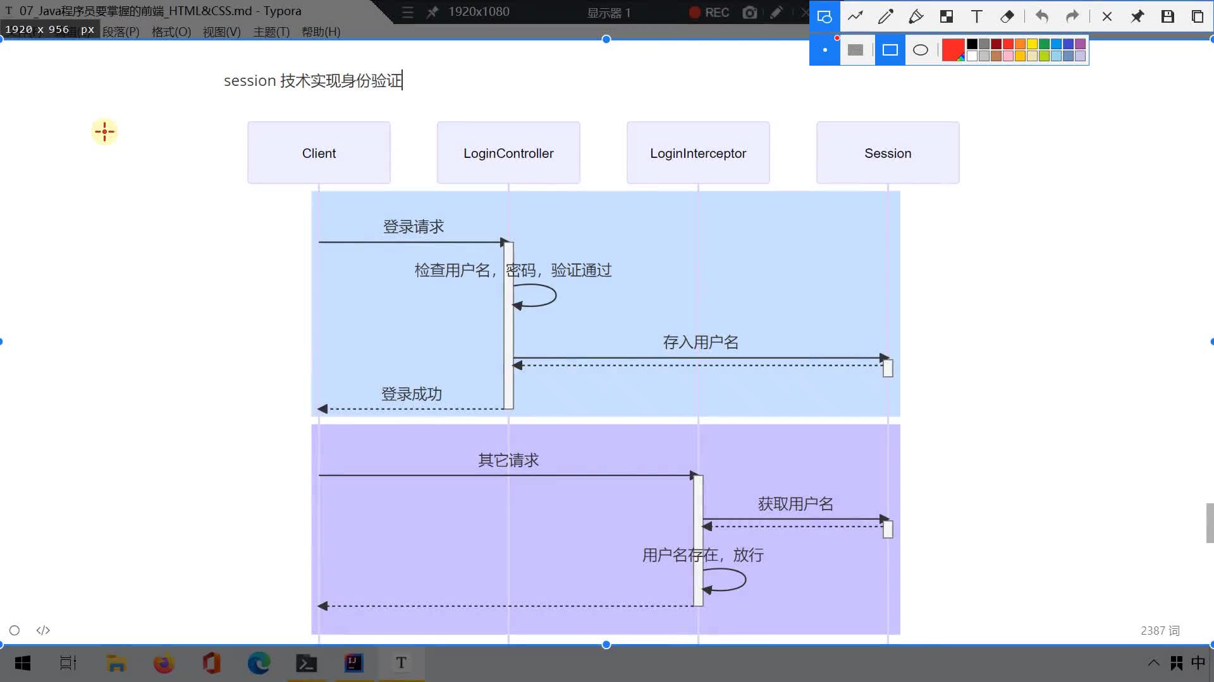
Task: Open the Windows Start menu
Action: click(23, 663)
